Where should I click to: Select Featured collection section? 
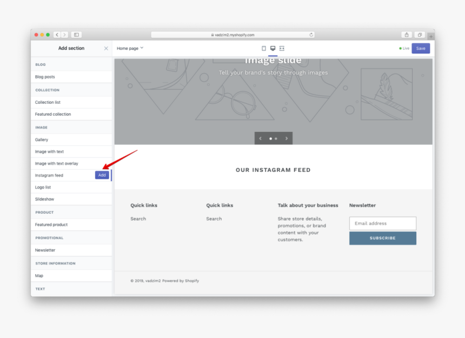pos(71,114)
